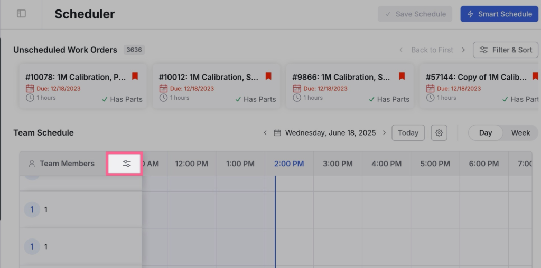Click the 2:00 PM time column header

(289, 164)
